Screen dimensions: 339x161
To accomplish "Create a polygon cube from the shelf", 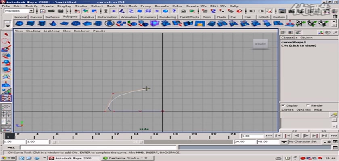I will coord(31,23).
